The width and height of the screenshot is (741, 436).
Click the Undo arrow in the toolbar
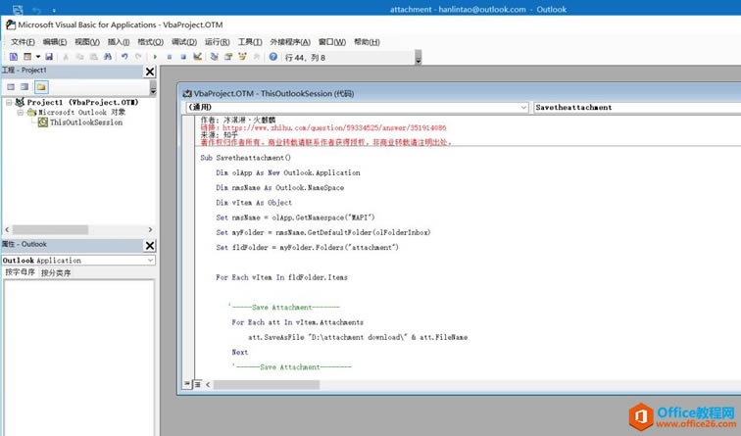[x=124, y=57]
